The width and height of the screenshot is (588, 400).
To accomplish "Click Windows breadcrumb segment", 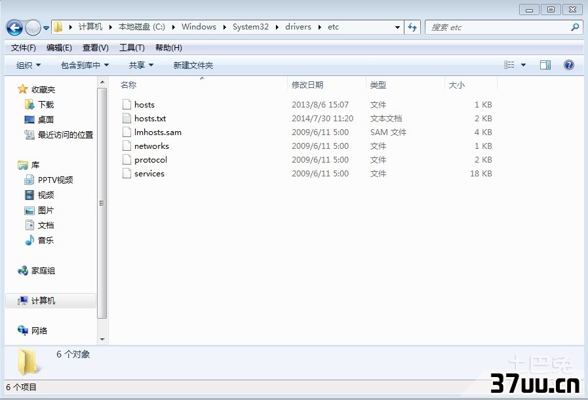I will [x=199, y=27].
